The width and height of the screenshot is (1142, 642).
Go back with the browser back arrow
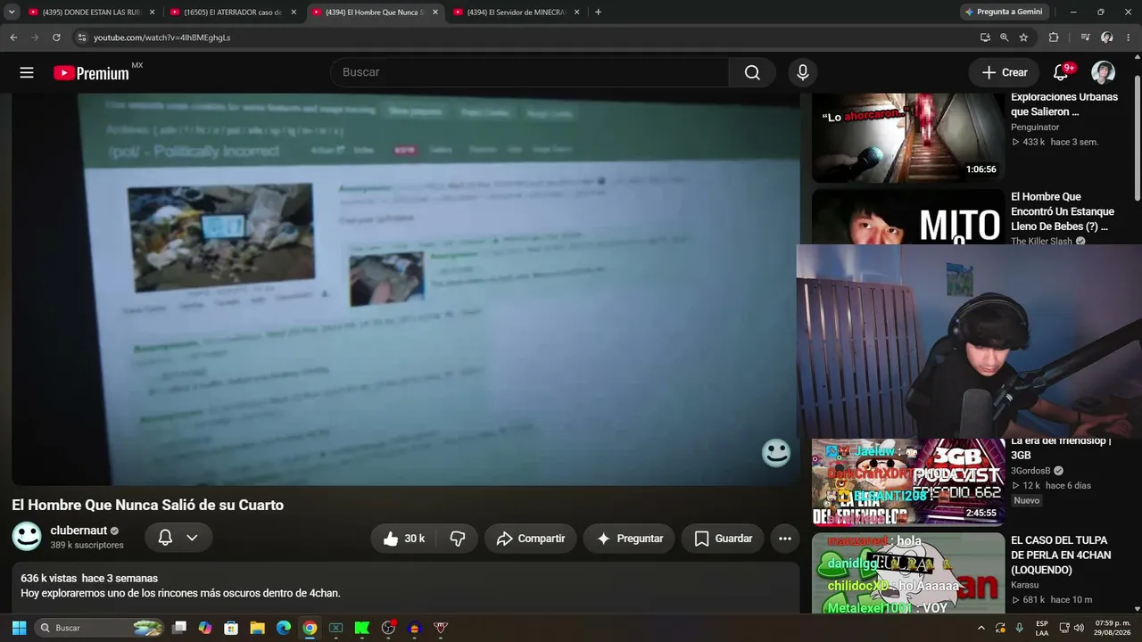click(x=13, y=37)
